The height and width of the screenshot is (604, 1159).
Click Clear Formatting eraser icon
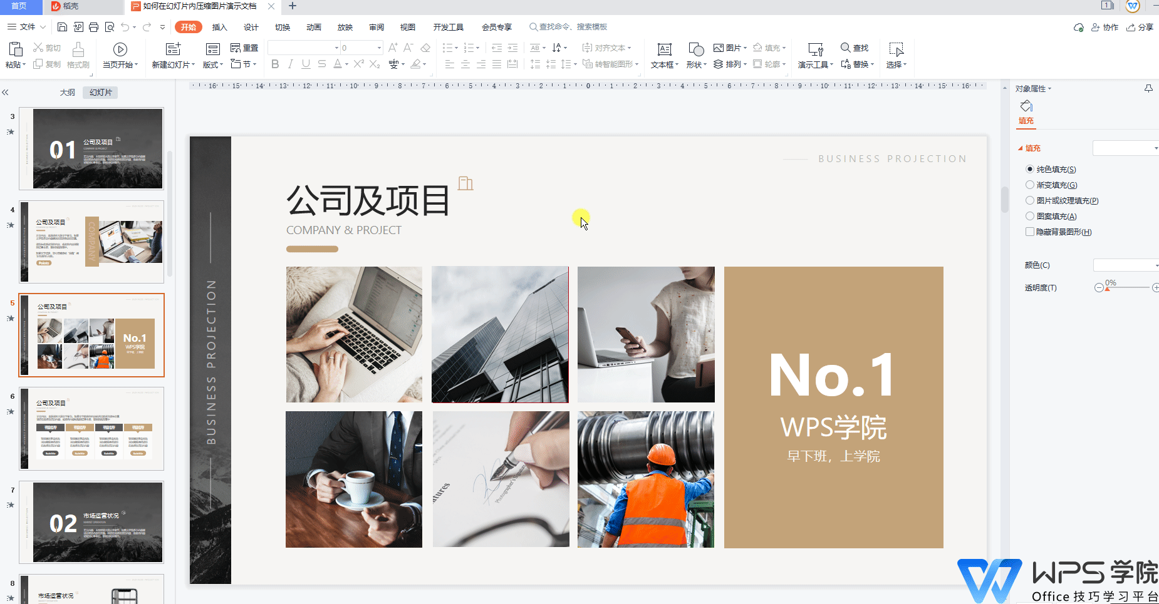click(425, 48)
